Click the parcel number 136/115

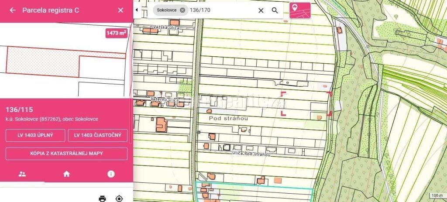click(x=19, y=110)
